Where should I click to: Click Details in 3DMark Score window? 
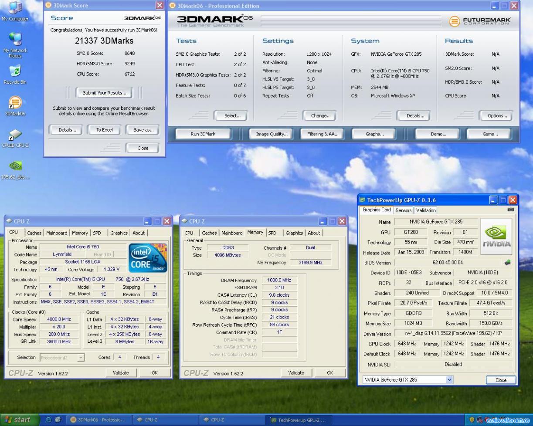pyautogui.click(x=67, y=130)
